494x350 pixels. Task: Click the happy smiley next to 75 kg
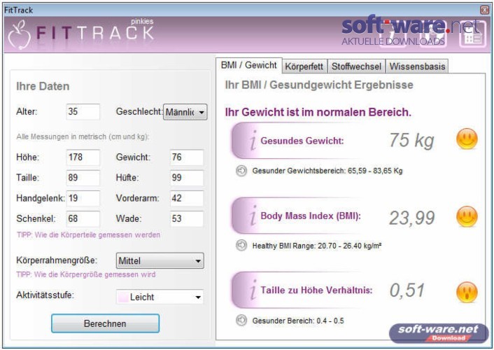pyautogui.click(x=467, y=139)
